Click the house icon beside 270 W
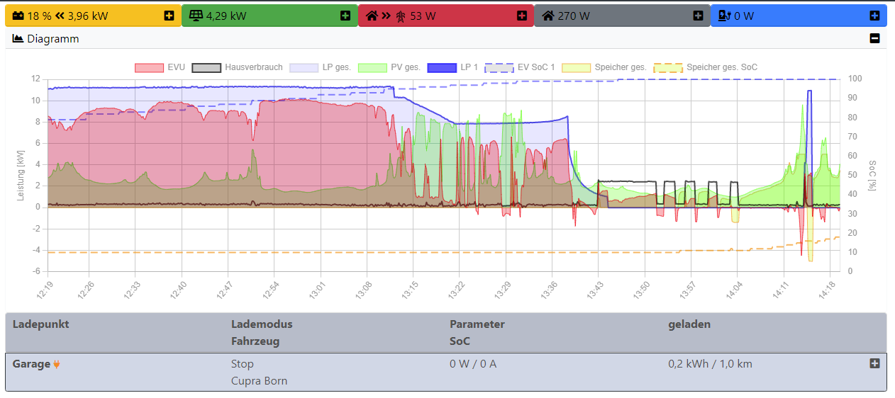Image resolution: width=895 pixels, height=398 pixels. 547,16
